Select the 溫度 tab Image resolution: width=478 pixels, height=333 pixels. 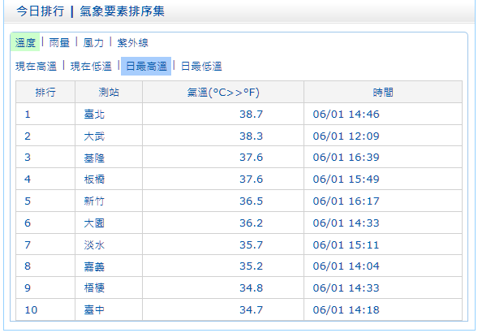(25, 42)
